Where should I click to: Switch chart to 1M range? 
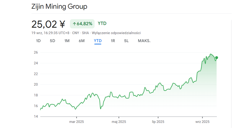tap(67, 41)
